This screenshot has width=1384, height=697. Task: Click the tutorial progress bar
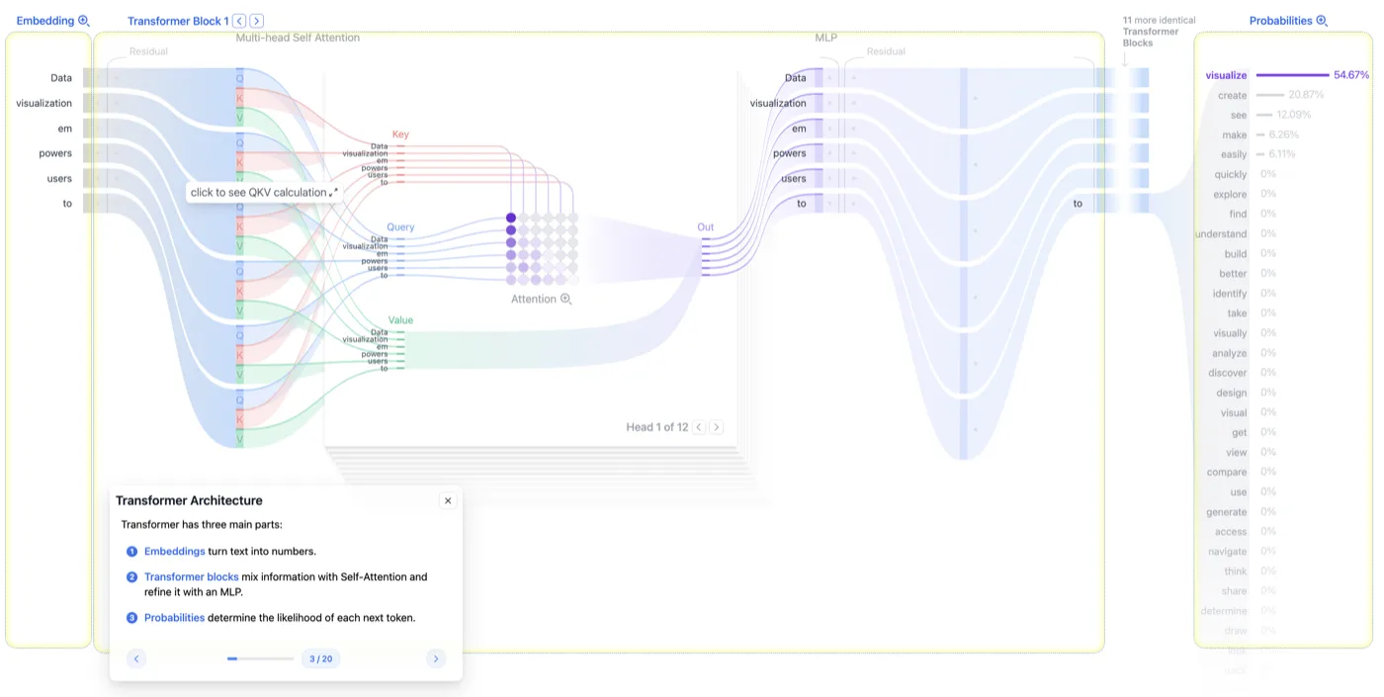click(260, 658)
